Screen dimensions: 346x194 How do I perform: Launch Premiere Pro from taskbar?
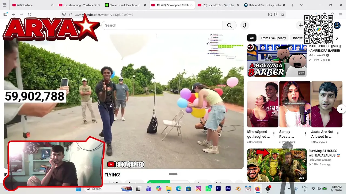click(218, 189)
